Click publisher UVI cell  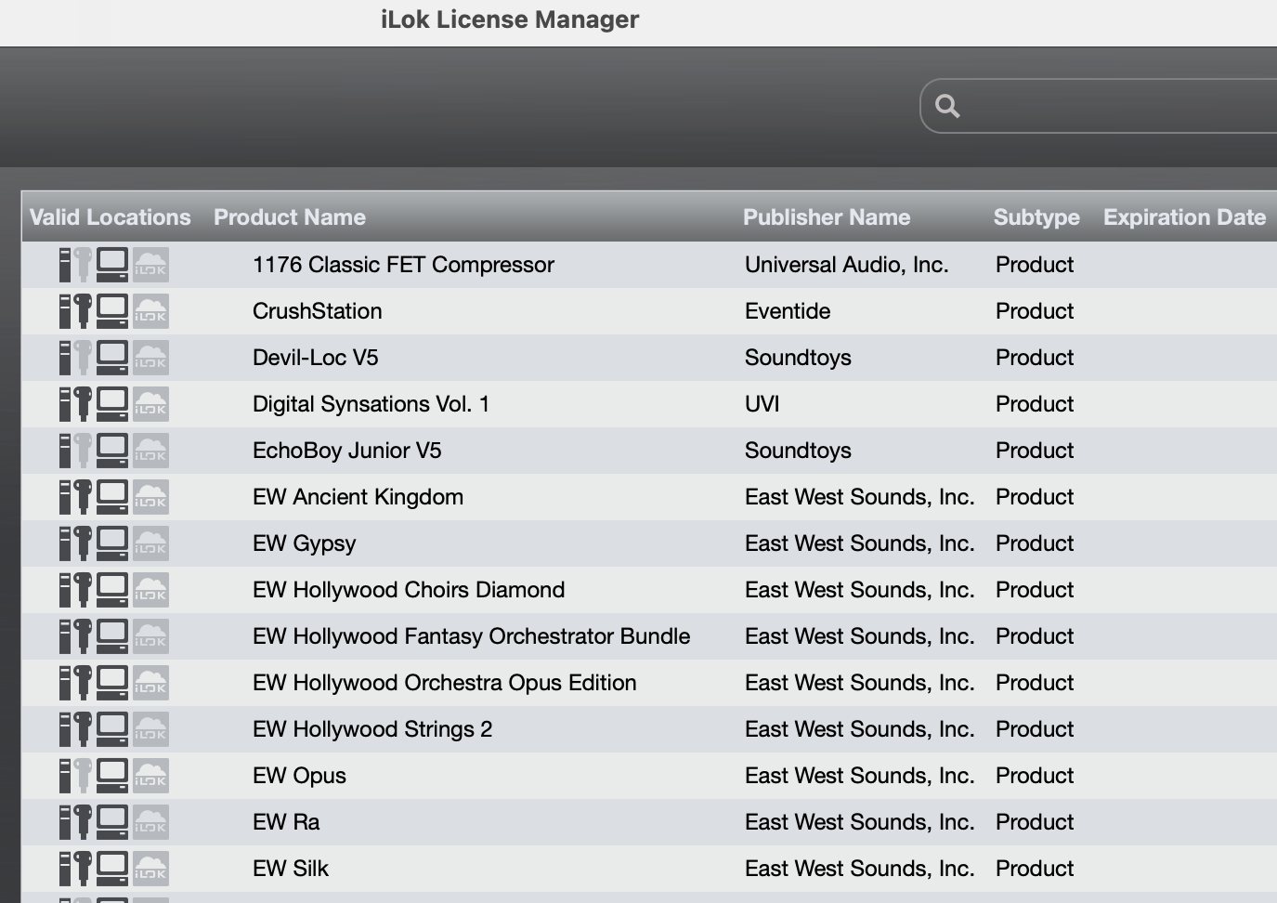pyautogui.click(x=762, y=404)
